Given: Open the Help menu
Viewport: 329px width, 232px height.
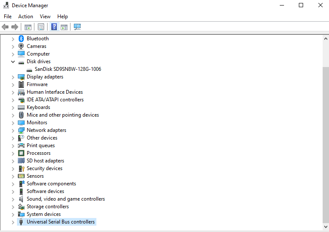Looking at the screenshot, I should tap(62, 17).
